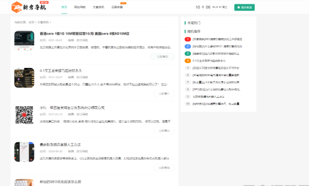
Task: Click the green 提交收录 button
Action: [244, 7]
